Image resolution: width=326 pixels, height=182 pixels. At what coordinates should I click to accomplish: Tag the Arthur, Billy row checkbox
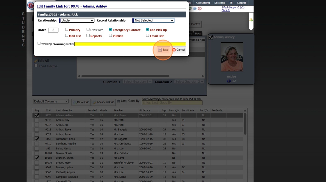tap(37, 120)
